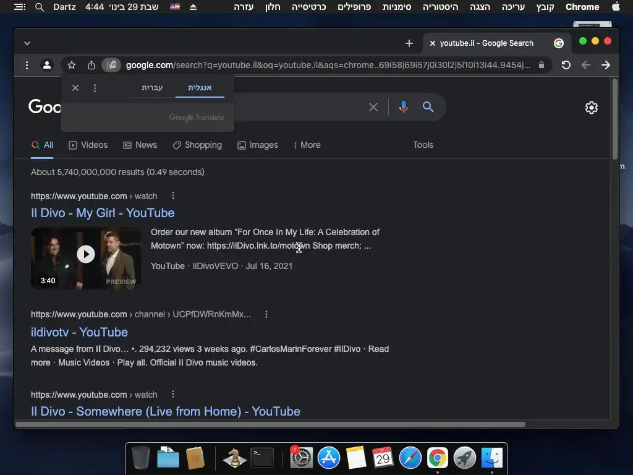Viewport: 633px width, 475px height.
Task: Click 'About 5,740,000,000 results' text
Action: click(88, 172)
